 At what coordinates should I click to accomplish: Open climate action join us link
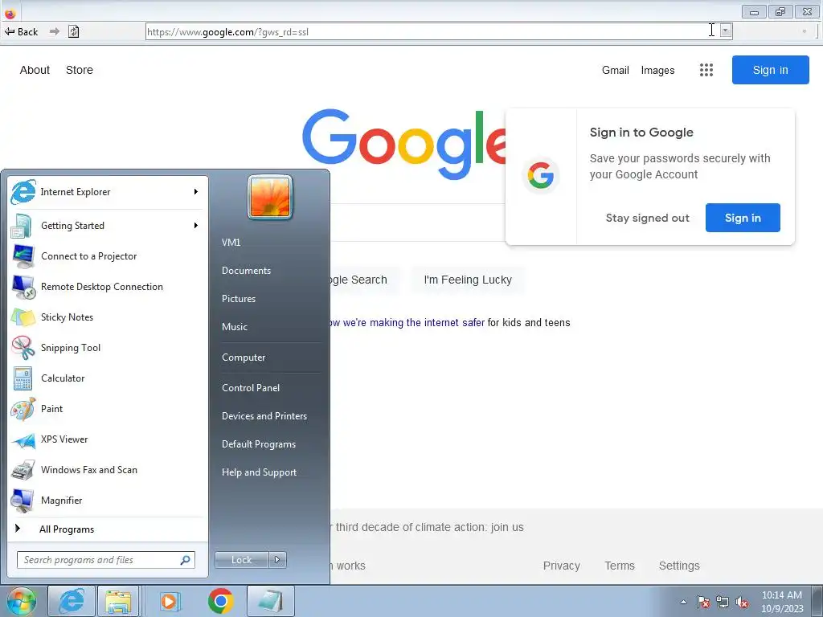(x=428, y=527)
